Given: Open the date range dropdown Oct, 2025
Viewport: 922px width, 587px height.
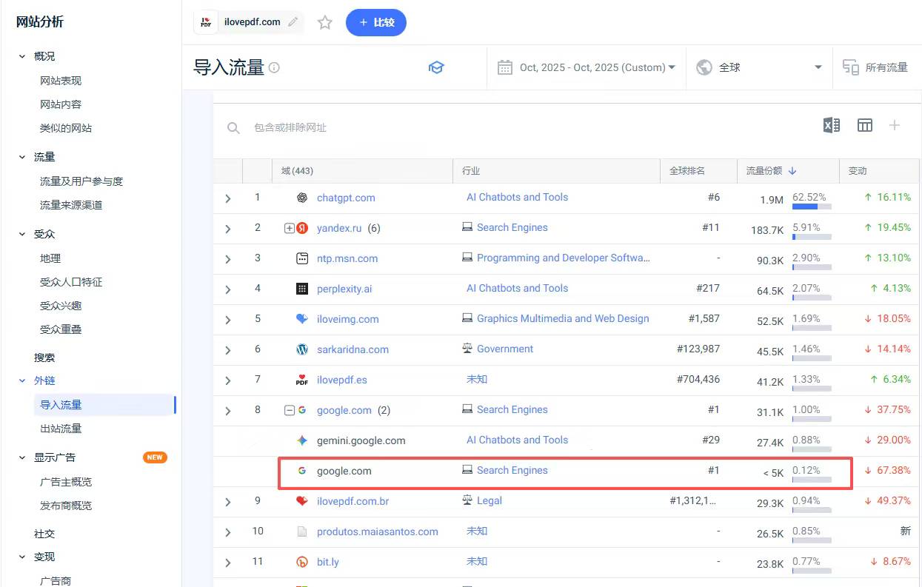Looking at the screenshot, I should tap(587, 67).
